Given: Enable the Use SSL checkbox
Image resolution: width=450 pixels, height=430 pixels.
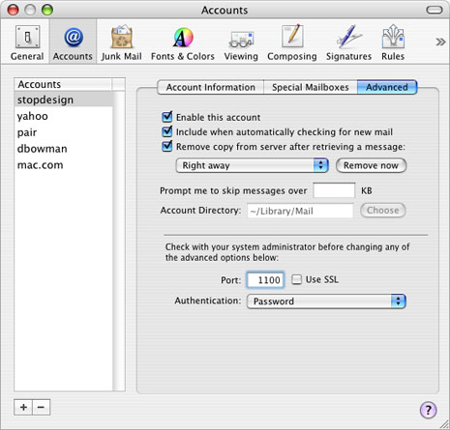Looking at the screenshot, I should pyautogui.click(x=296, y=279).
